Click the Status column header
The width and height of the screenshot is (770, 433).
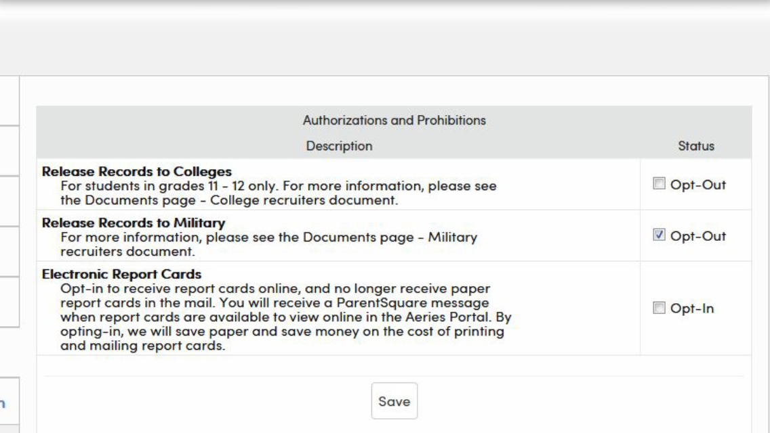695,146
